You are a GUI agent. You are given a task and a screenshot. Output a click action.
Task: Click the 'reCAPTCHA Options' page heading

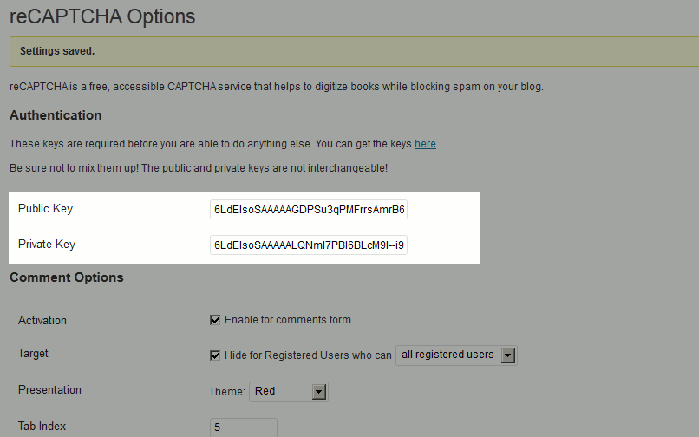click(x=102, y=16)
